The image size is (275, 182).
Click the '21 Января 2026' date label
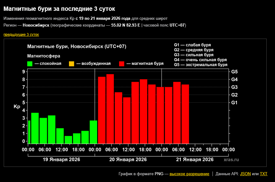[195, 160]
